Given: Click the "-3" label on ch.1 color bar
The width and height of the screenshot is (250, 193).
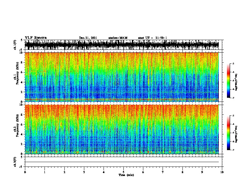Looking at the screenshot, I should (x=233, y=64).
